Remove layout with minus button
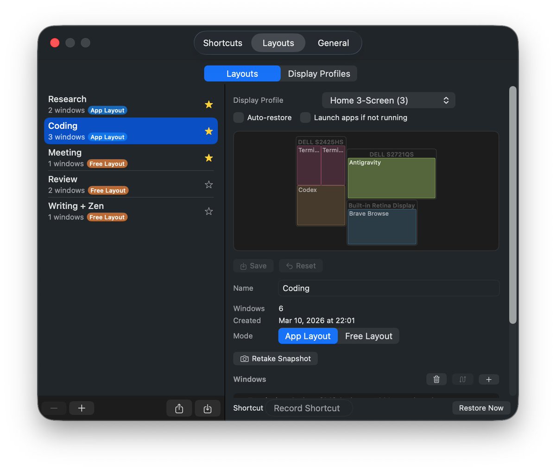The height and width of the screenshot is (470, 556). 54,408
